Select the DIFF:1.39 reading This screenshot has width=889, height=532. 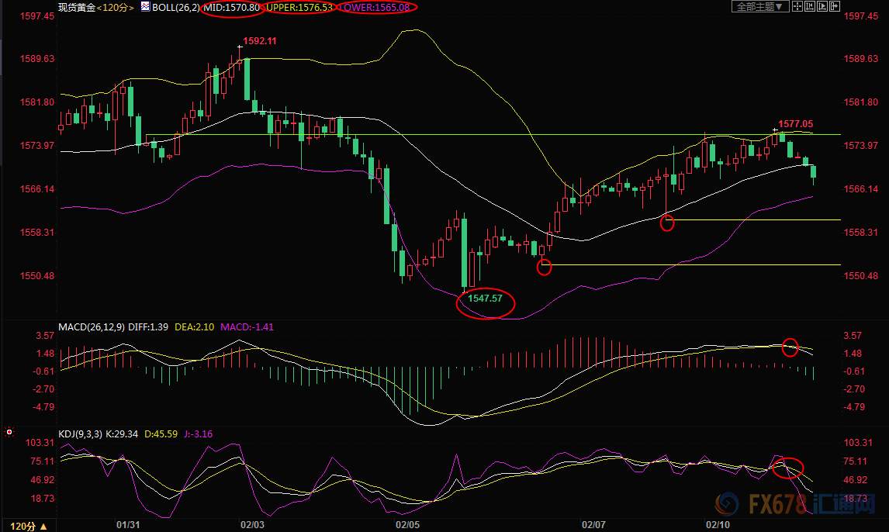pyautogui.click(x=148, y=327)
